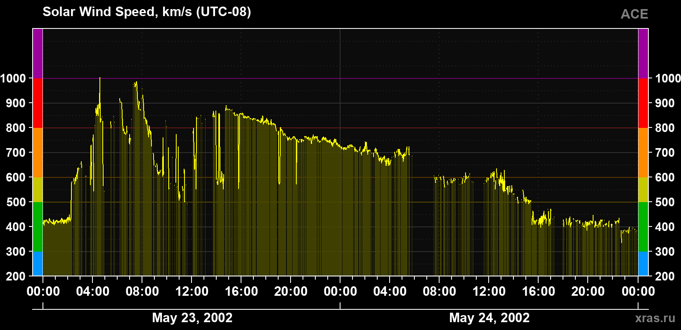
Task: Click the '12:00' time label under May 23
Action: coord(192,292)
